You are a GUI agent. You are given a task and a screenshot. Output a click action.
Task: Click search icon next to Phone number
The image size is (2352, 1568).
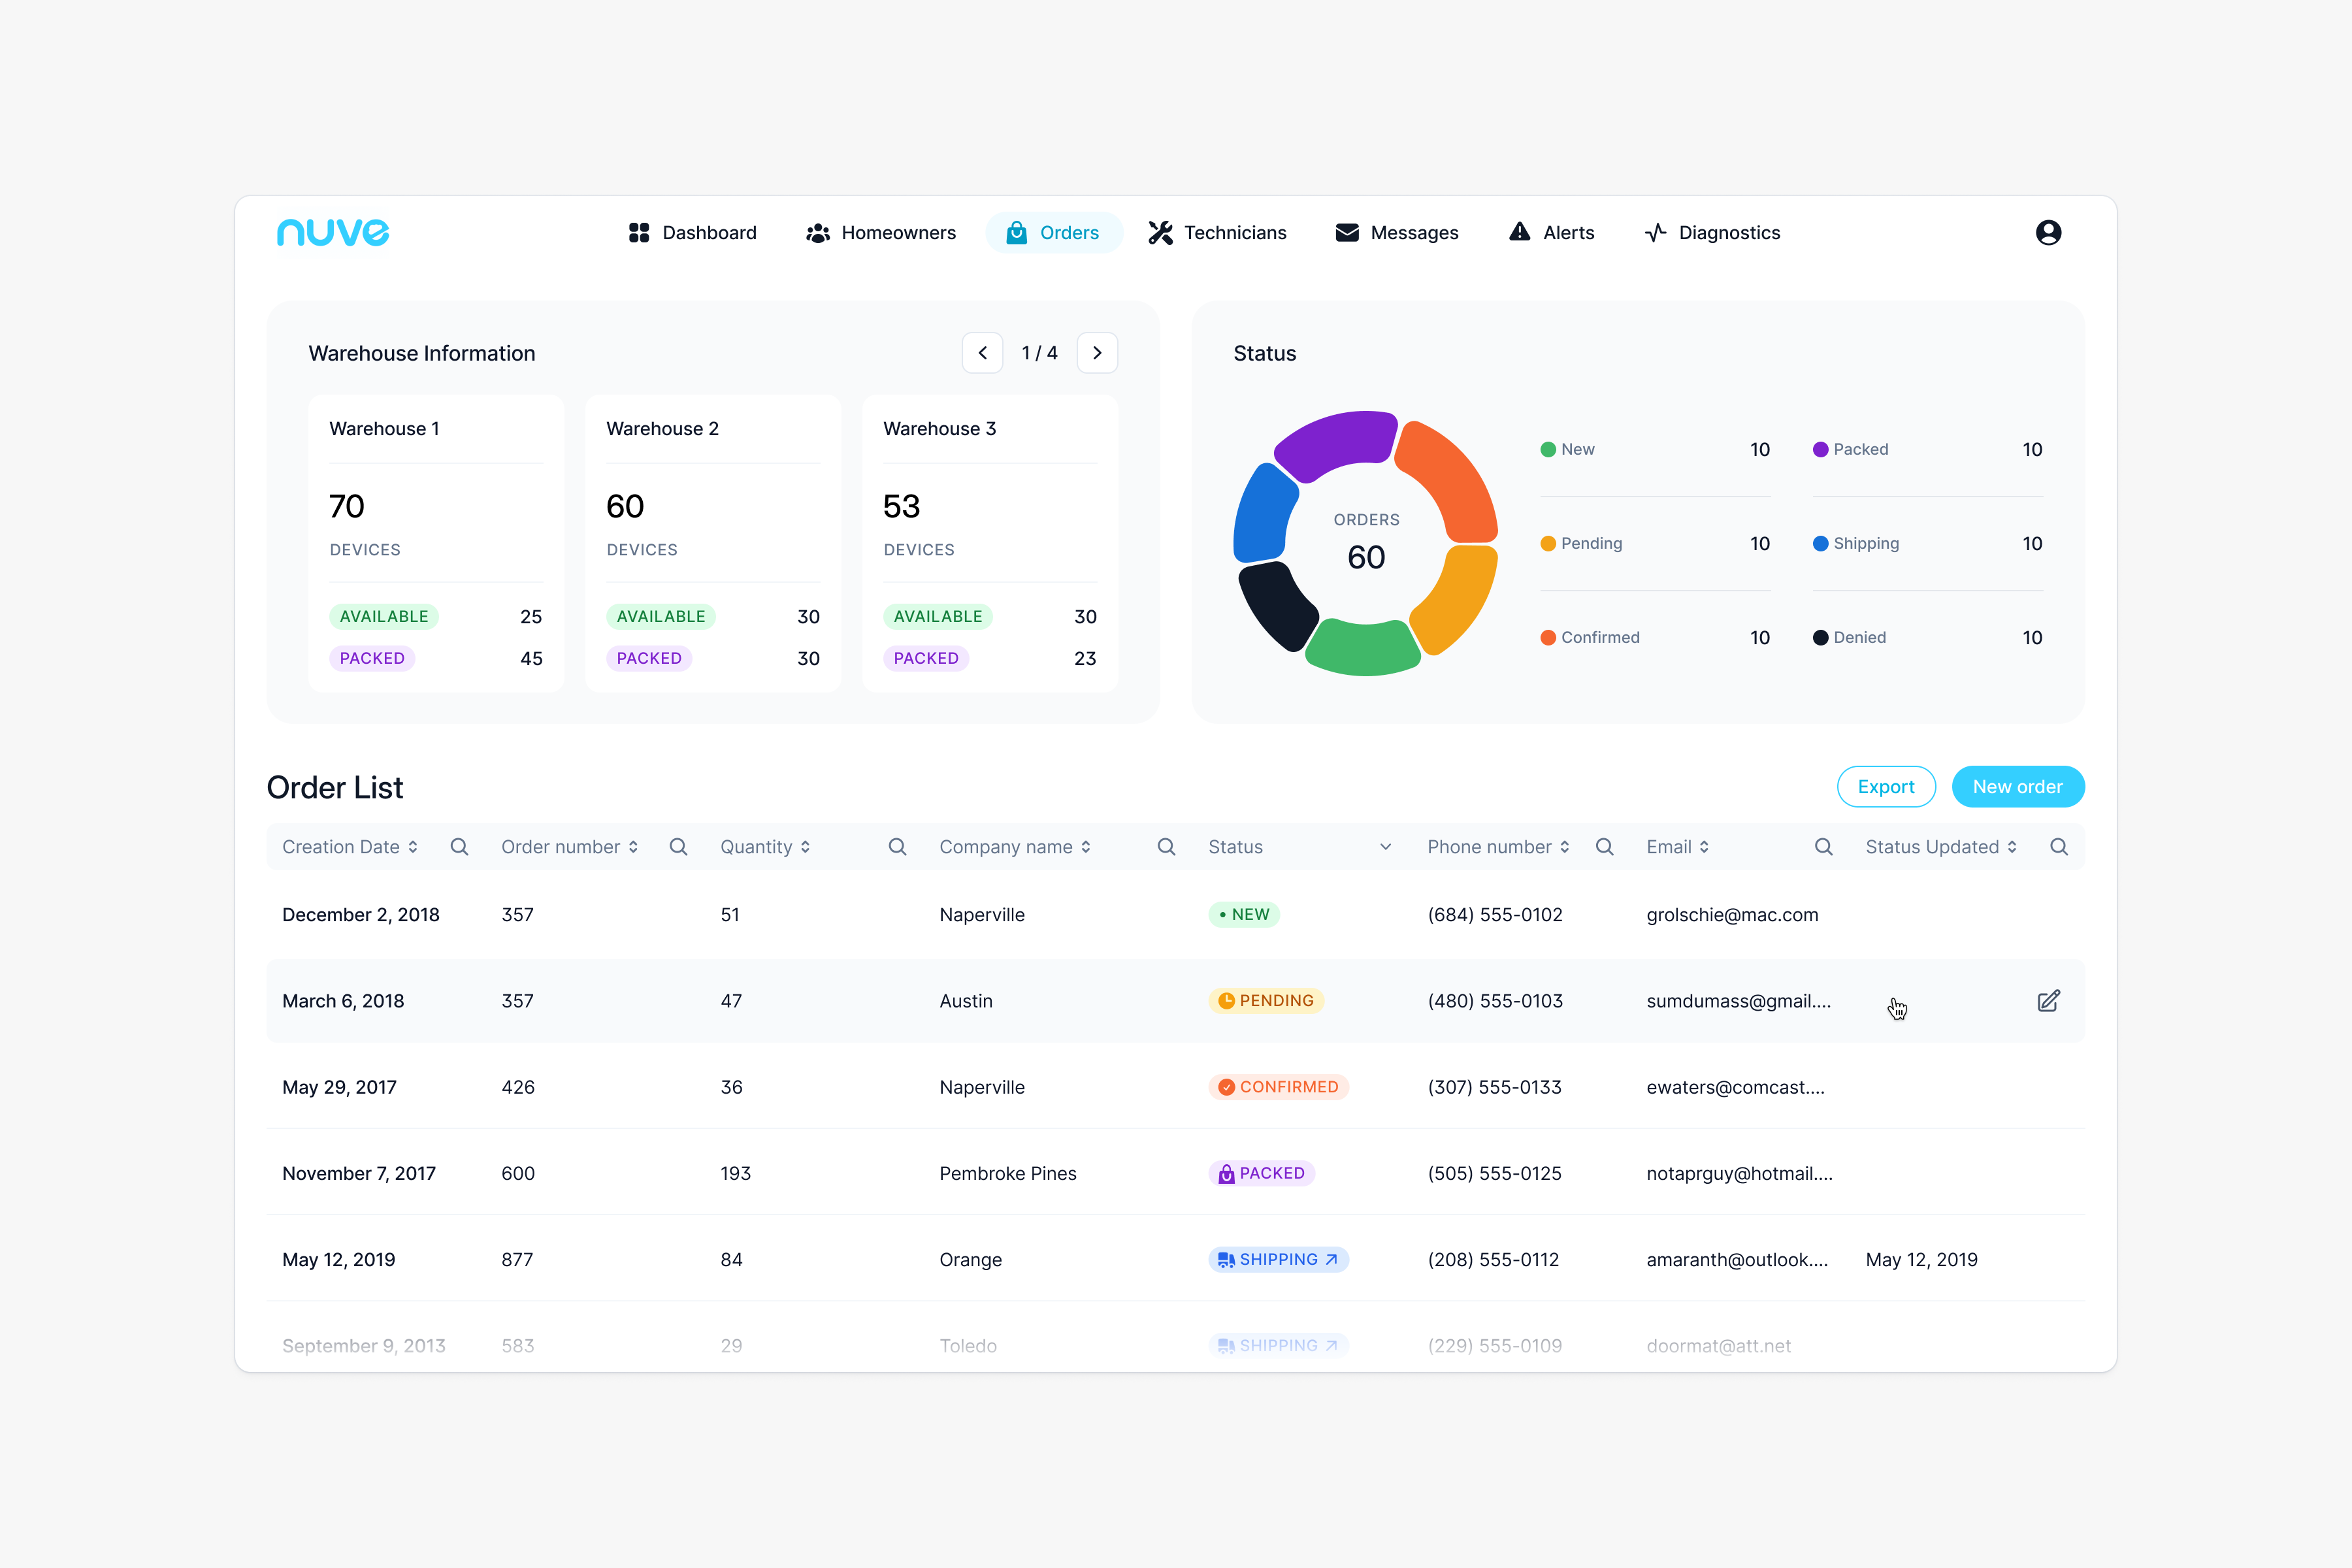(x=1604, y=847)
